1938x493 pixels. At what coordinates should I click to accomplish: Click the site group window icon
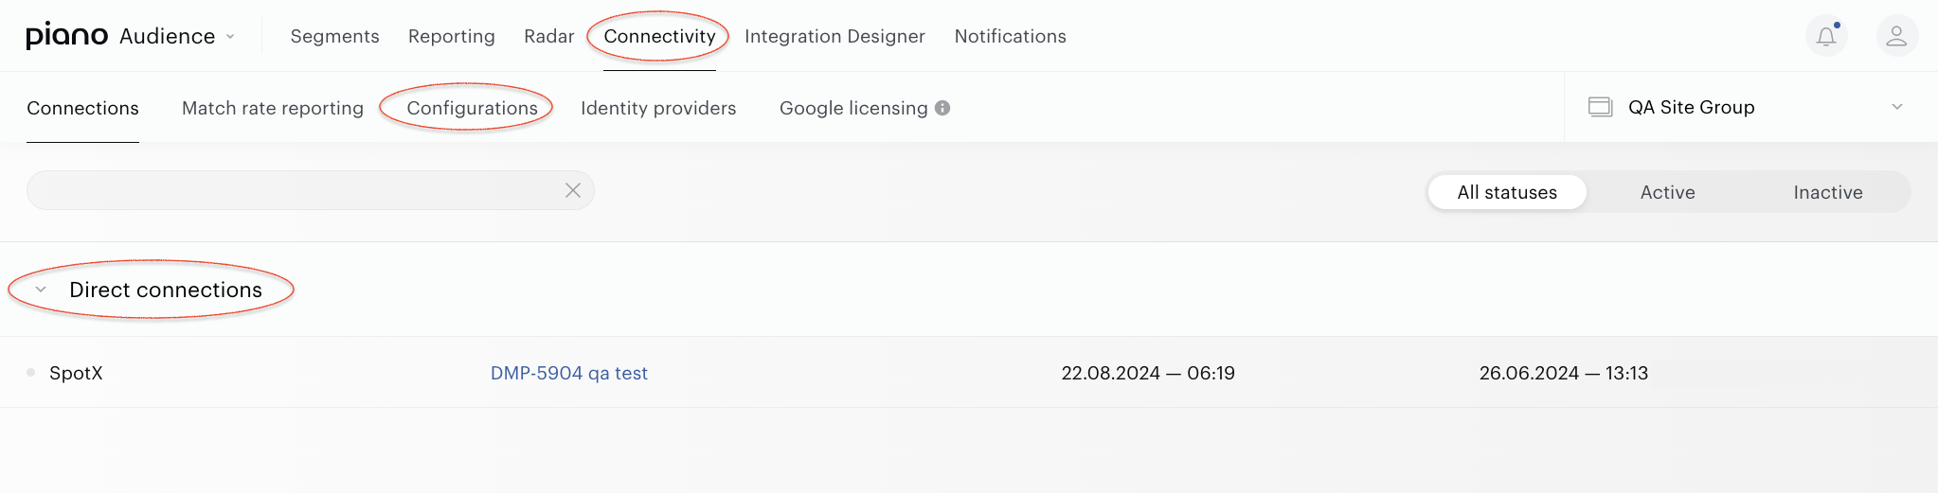tap(1600, 107)
